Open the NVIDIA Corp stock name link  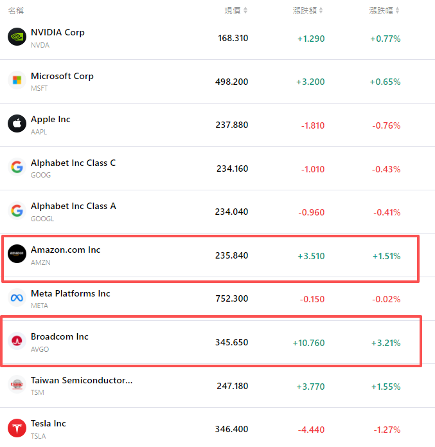(58, 32)
